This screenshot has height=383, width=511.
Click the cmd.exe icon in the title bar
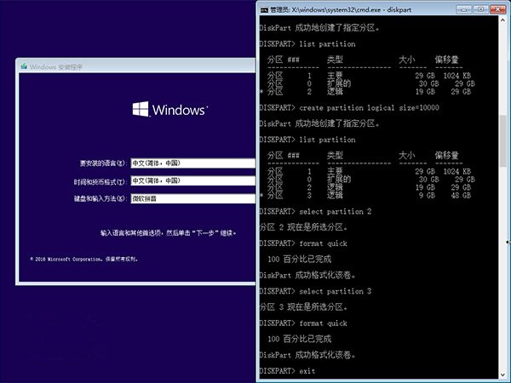click(x=264, y=9)
